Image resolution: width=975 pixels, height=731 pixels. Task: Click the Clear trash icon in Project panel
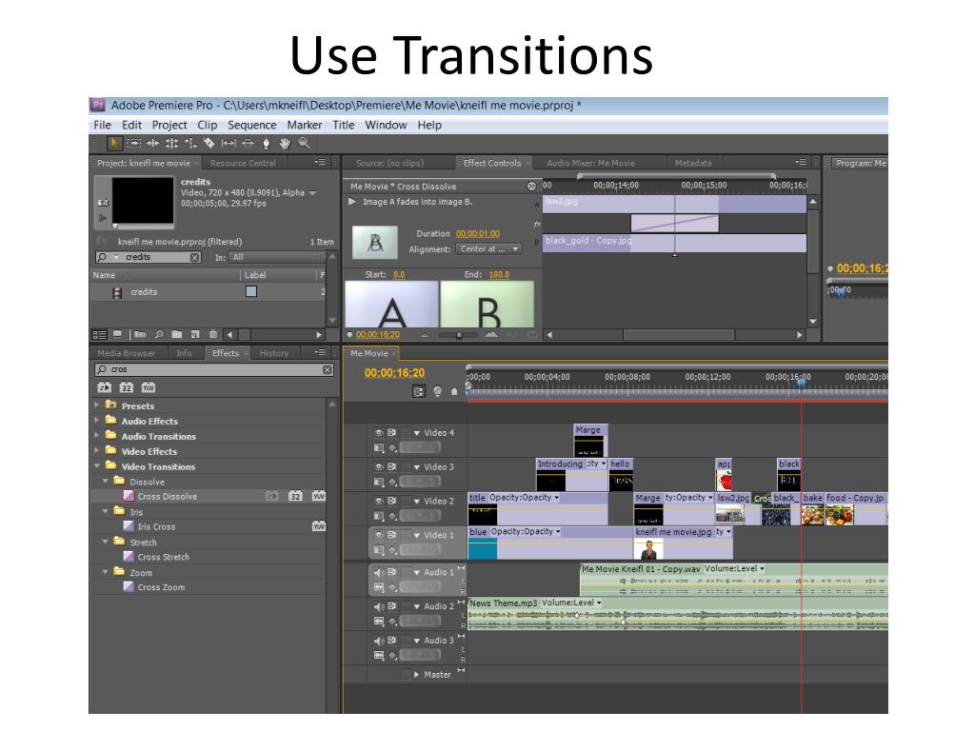[213, 334]
